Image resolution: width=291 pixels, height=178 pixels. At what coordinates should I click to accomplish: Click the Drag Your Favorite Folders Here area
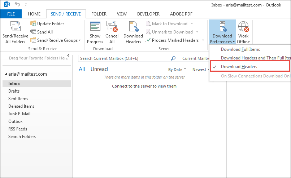point(38,58)
